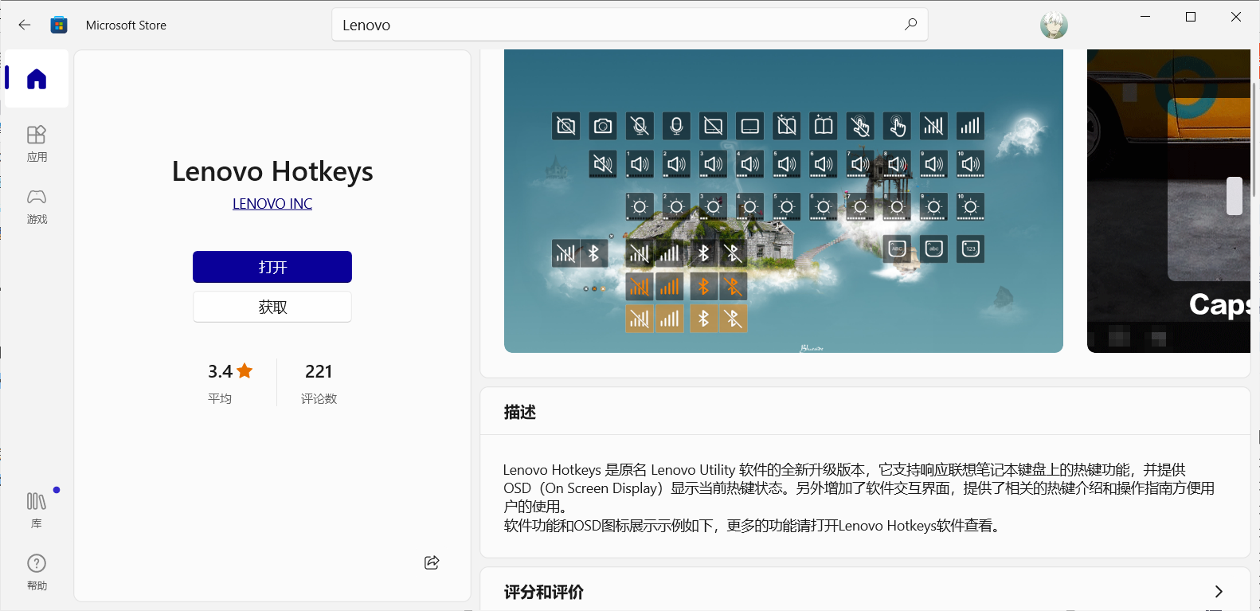
Task: Click the 获取 (Get) button
Action: tap(272, 307)
